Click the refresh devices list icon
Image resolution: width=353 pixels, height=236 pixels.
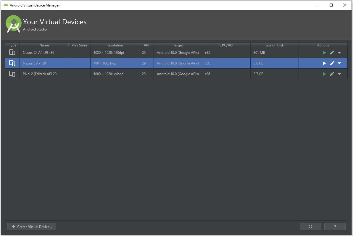(310, 227)
